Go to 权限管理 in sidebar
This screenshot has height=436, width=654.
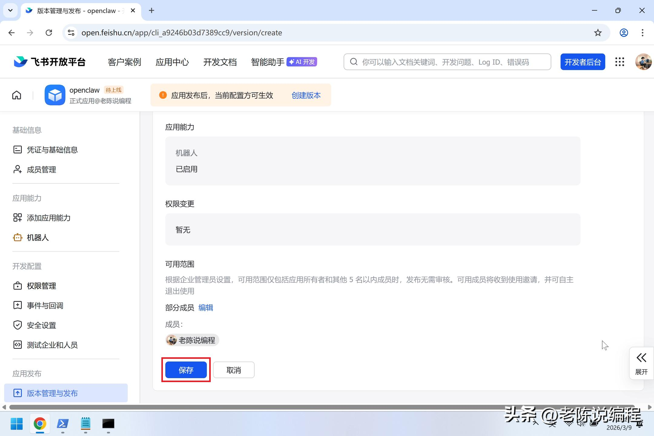tap(41, 286)
